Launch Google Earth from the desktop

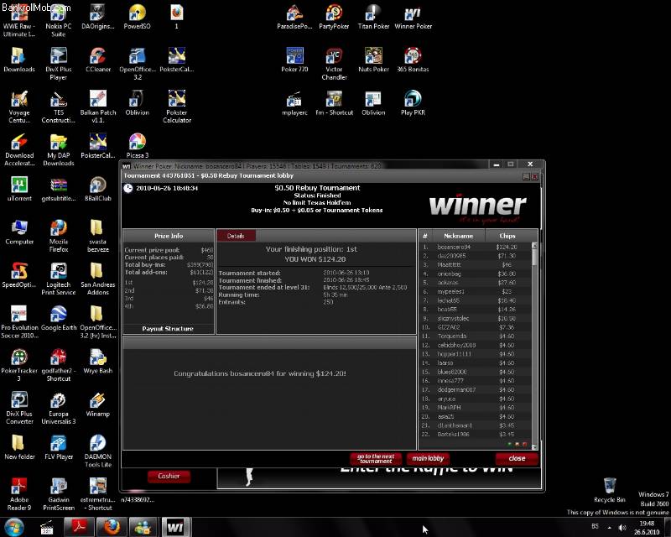click(58, 319)
